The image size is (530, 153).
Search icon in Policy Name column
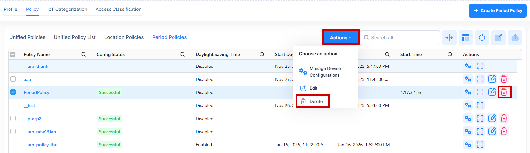point(84,54)
